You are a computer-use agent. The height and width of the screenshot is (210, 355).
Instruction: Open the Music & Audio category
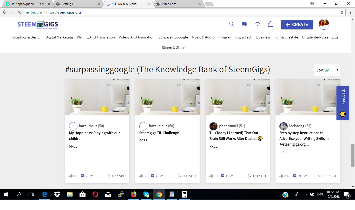point(203,37)
